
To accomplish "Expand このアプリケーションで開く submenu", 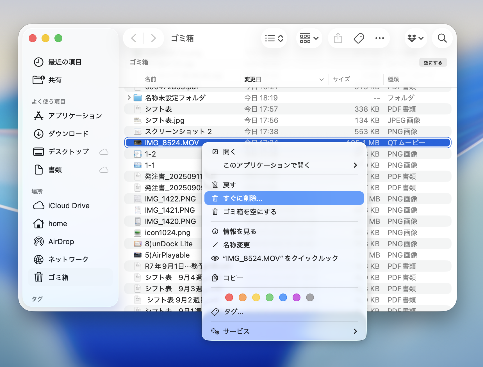I will pos(284,165).
